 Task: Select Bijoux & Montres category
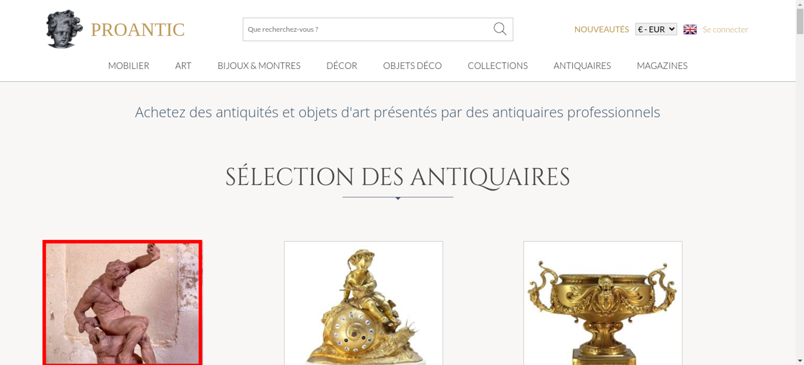tap(259, 66)
